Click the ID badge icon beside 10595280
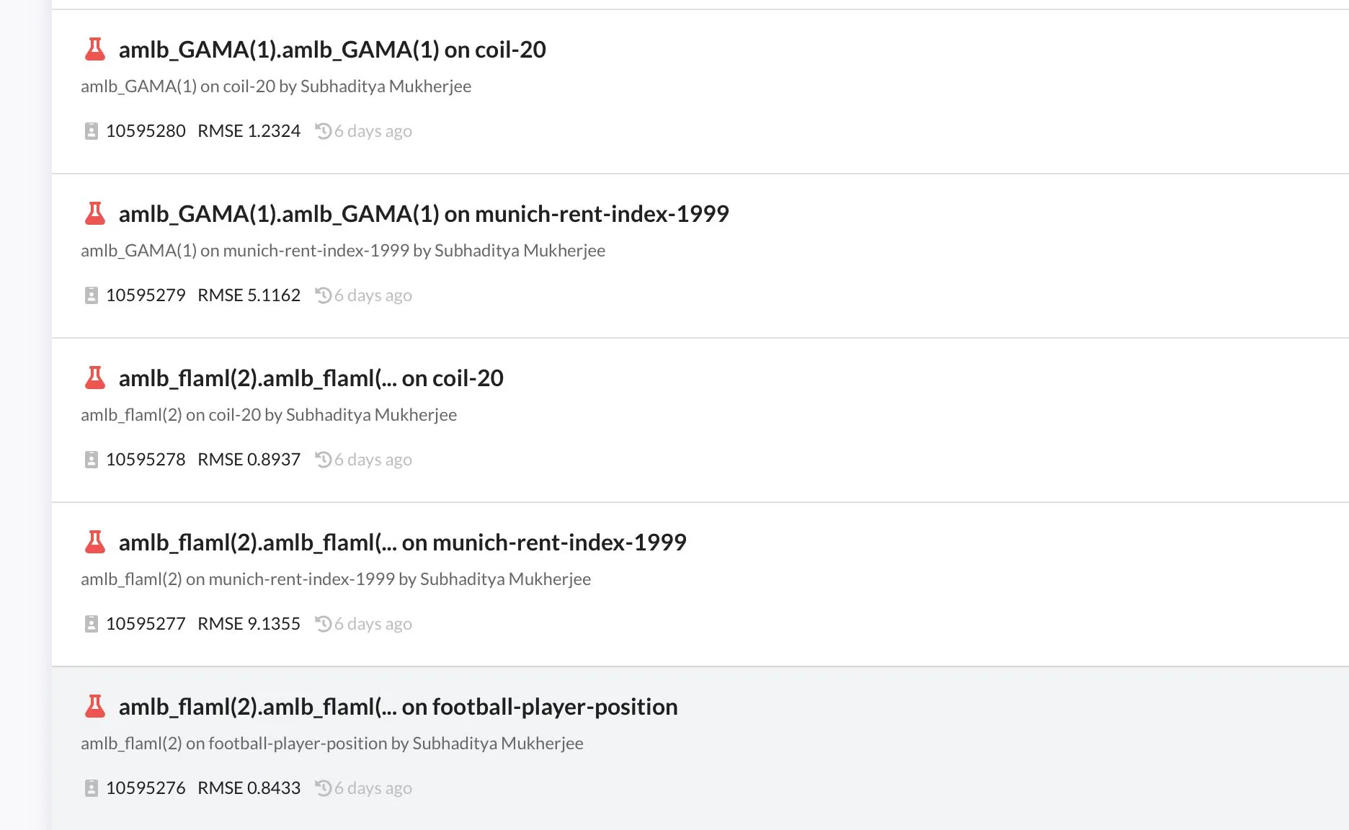 [x=92, y=131]
